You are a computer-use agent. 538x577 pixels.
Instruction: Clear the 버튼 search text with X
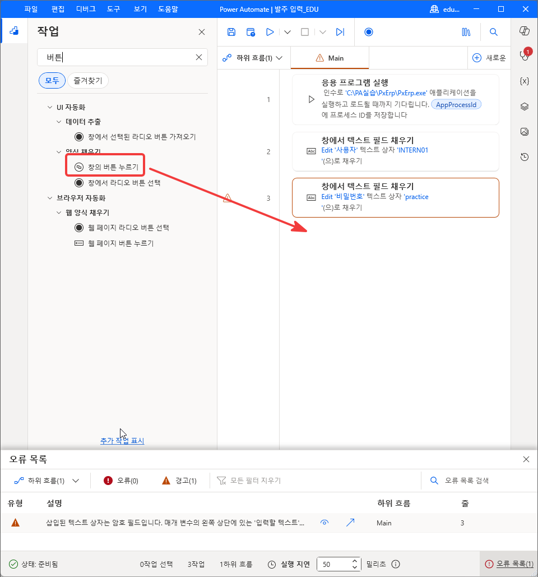(199, 57)
